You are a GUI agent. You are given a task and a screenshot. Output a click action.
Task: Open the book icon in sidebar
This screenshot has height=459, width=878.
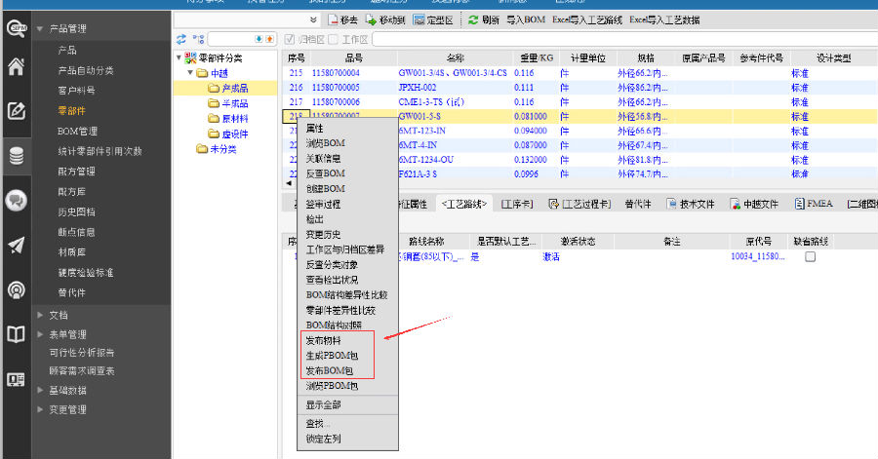(x=16, y=334)
